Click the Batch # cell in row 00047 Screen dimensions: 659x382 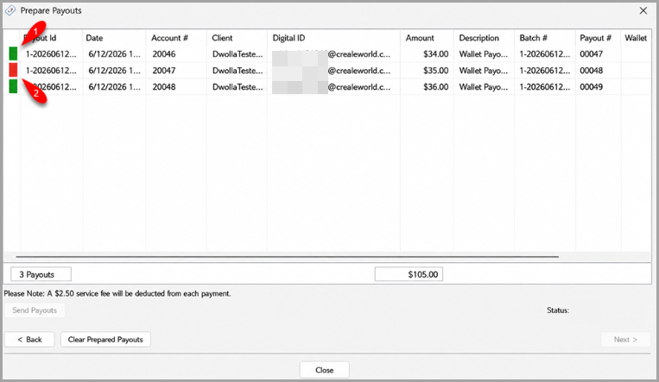(545, 53)
